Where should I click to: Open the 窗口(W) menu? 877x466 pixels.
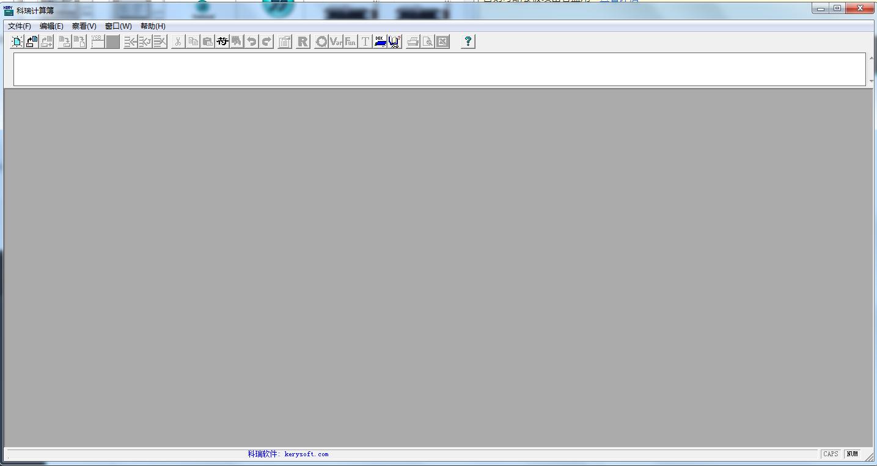pyautogui.click(x=118, y=26)
